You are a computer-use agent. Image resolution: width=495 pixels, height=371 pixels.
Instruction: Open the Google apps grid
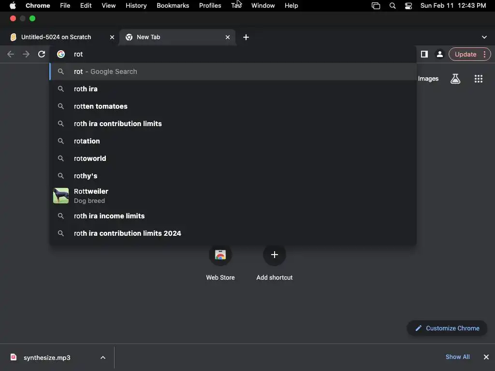click(479, 79)
